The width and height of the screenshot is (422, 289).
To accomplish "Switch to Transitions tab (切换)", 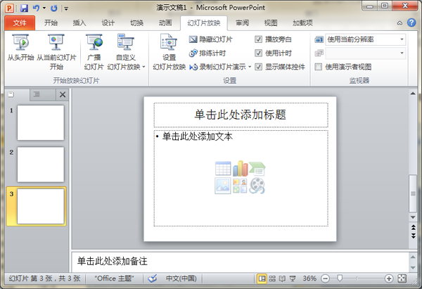I will 136,23.
